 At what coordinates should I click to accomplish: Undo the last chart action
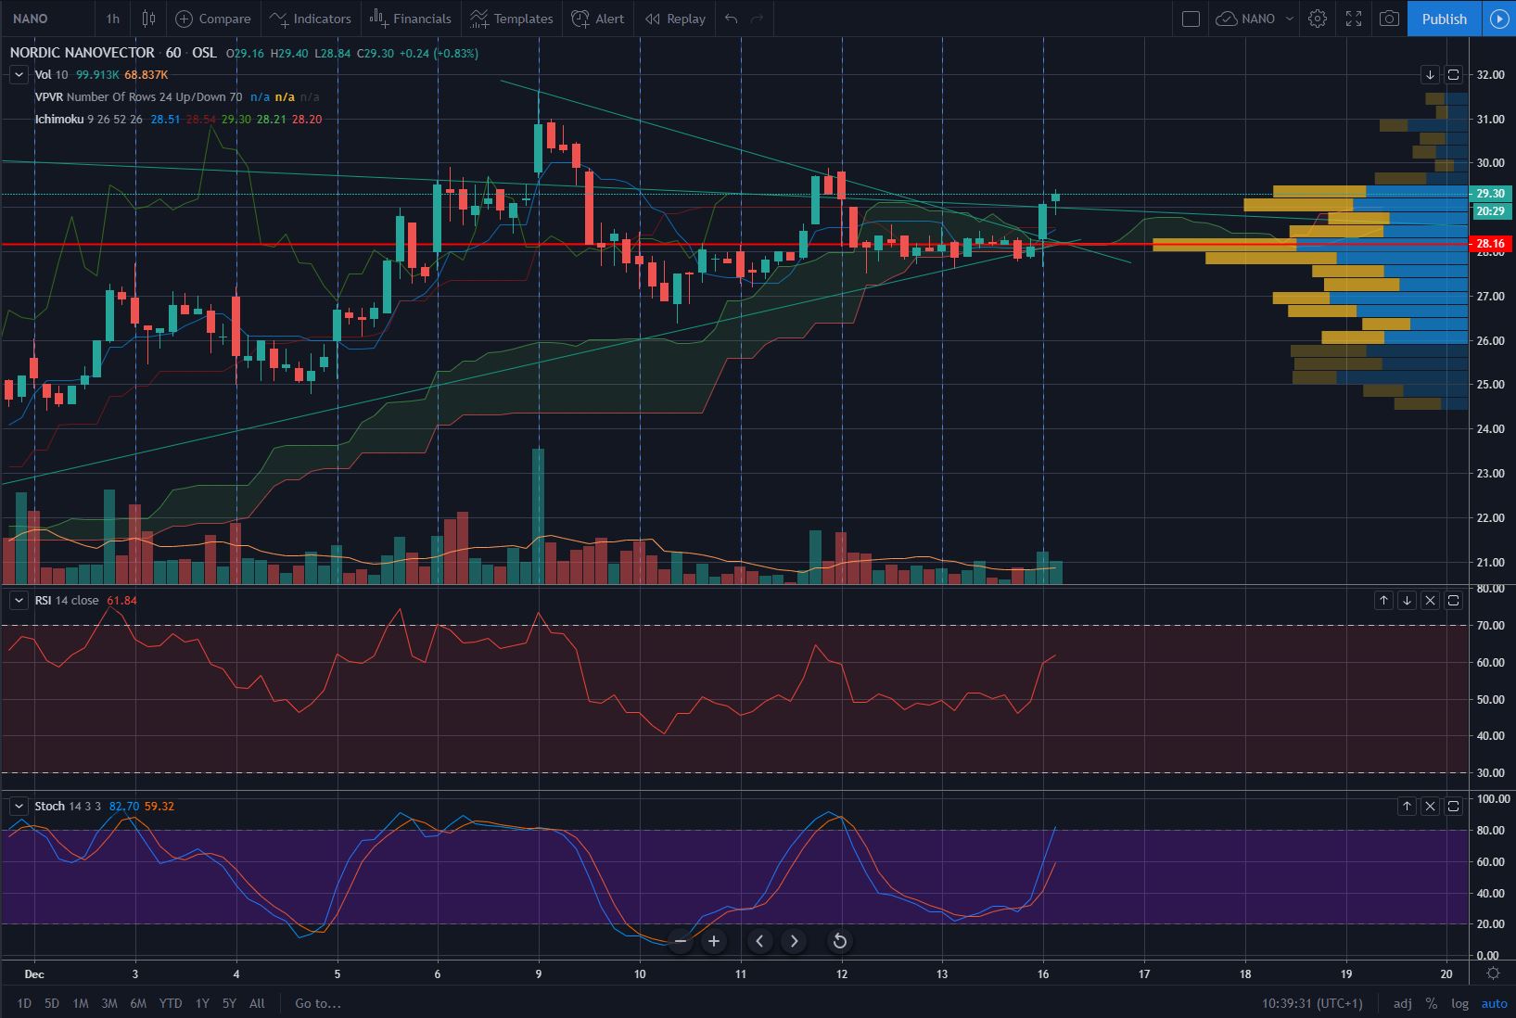tap(732, 19)
